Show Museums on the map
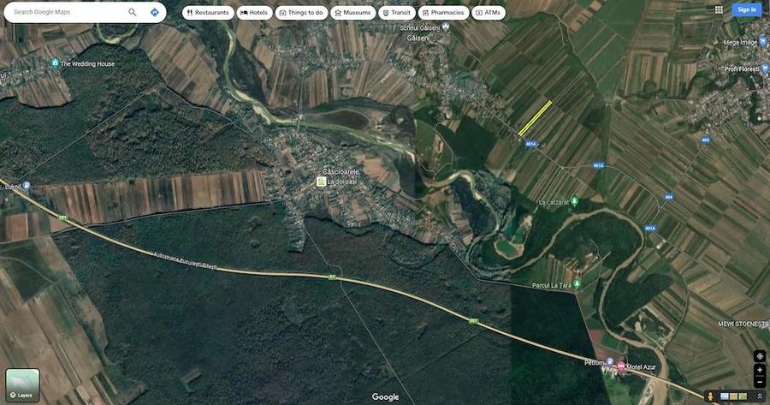Image resolution: width=770 pixels, height=405 pixels. click(x=353, y=13)
